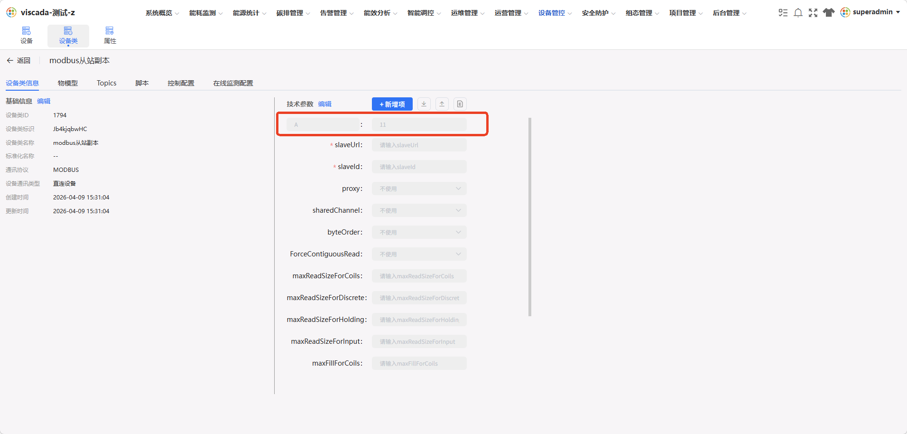The width and height of the screenshot is (907, 434).
Task: Open the byteOrder dropdown
Action: tap(419, 232)
